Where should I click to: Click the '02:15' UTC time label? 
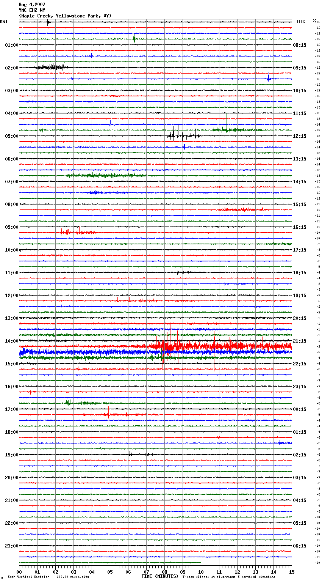pyautogui.click(x=300, y=455)
